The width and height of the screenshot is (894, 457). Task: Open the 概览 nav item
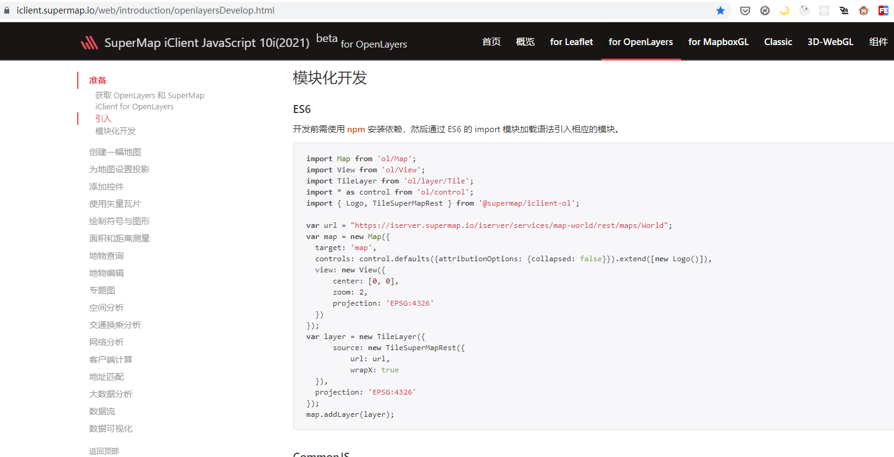coord(525,42)
